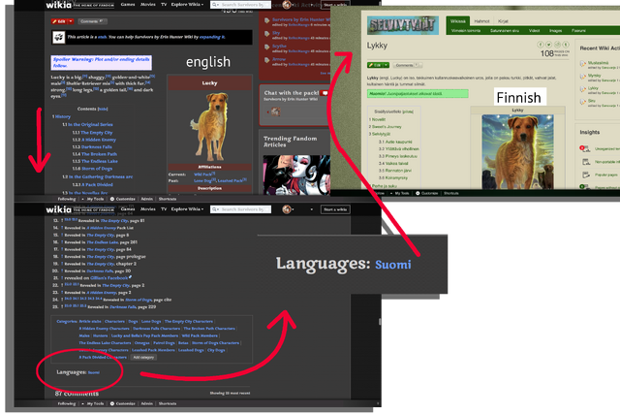Click Wikia logo in bottom references window
The height and width of the screenshot is (414, 620).
click(x=58, y=209)
